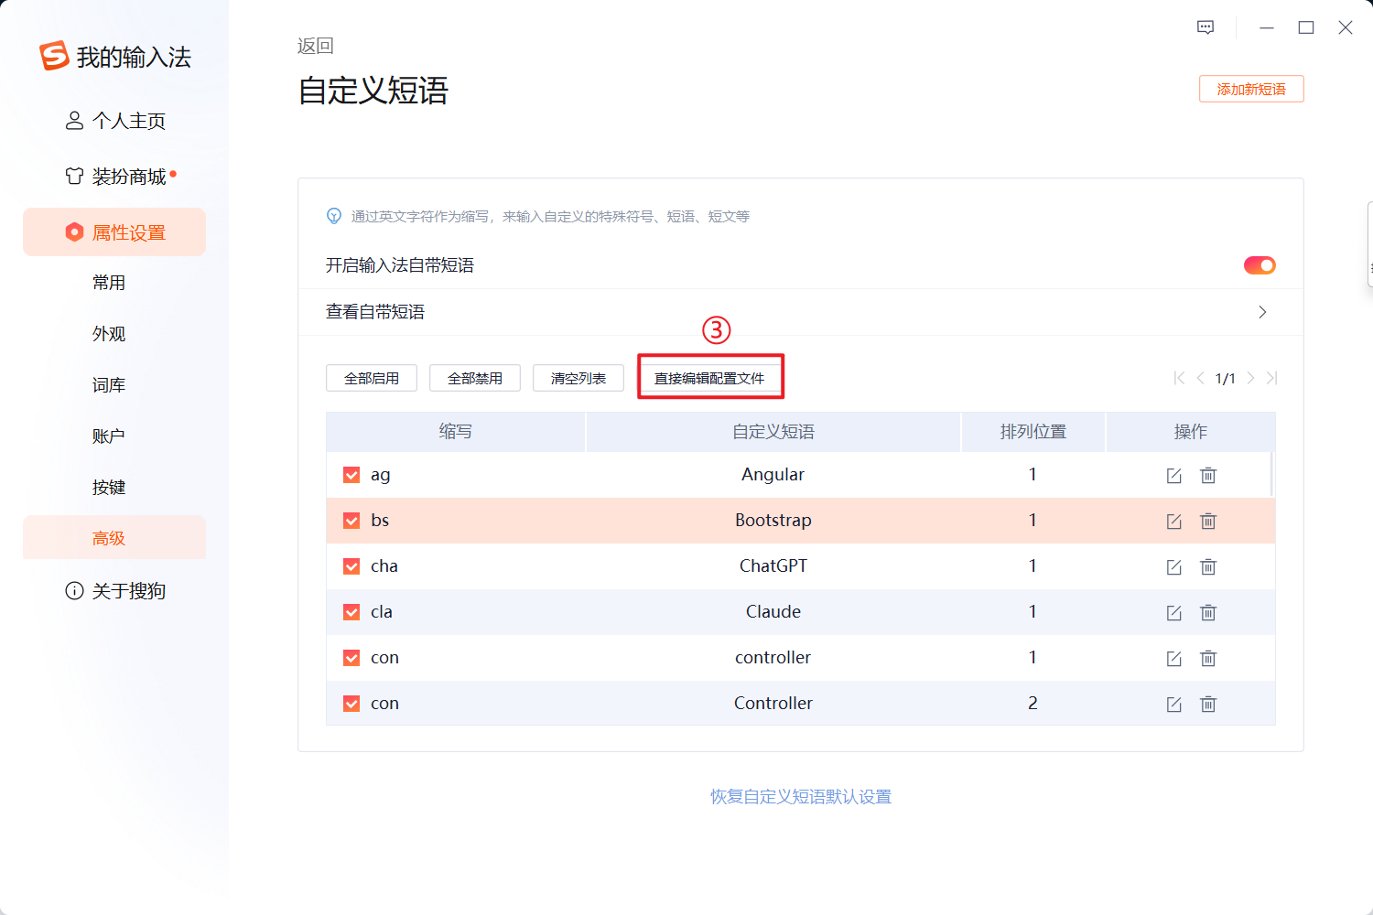Jump to last page of phrase list

tap(1271, 378)
